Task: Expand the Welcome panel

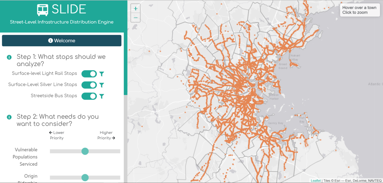Action: [x=62, y=41]
